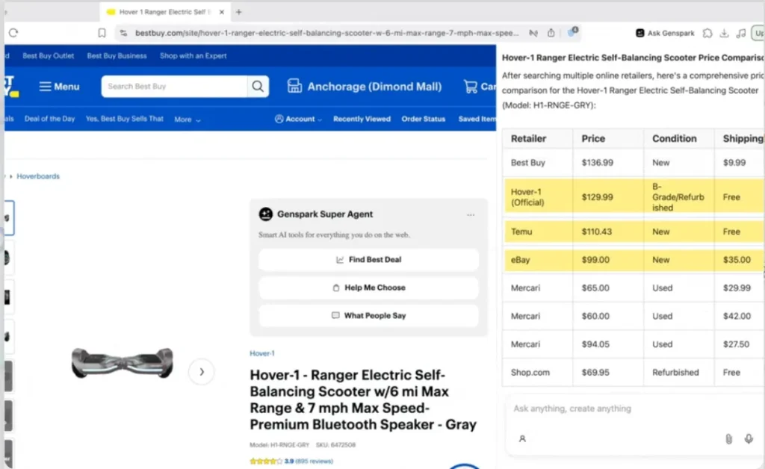This screenshot has width=765, height=469.
Task: Click the person icon in chat box
Action: tap(522, 439)
